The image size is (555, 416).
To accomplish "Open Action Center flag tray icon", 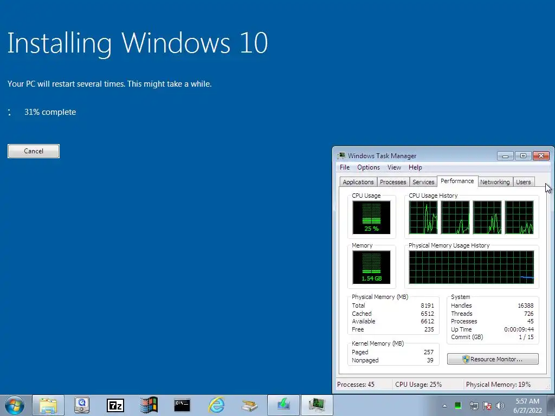I will coord(487,406).
